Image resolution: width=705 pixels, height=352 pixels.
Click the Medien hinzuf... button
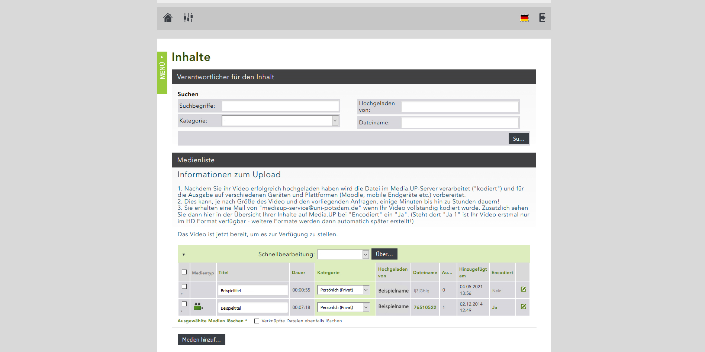coord(201,340)
